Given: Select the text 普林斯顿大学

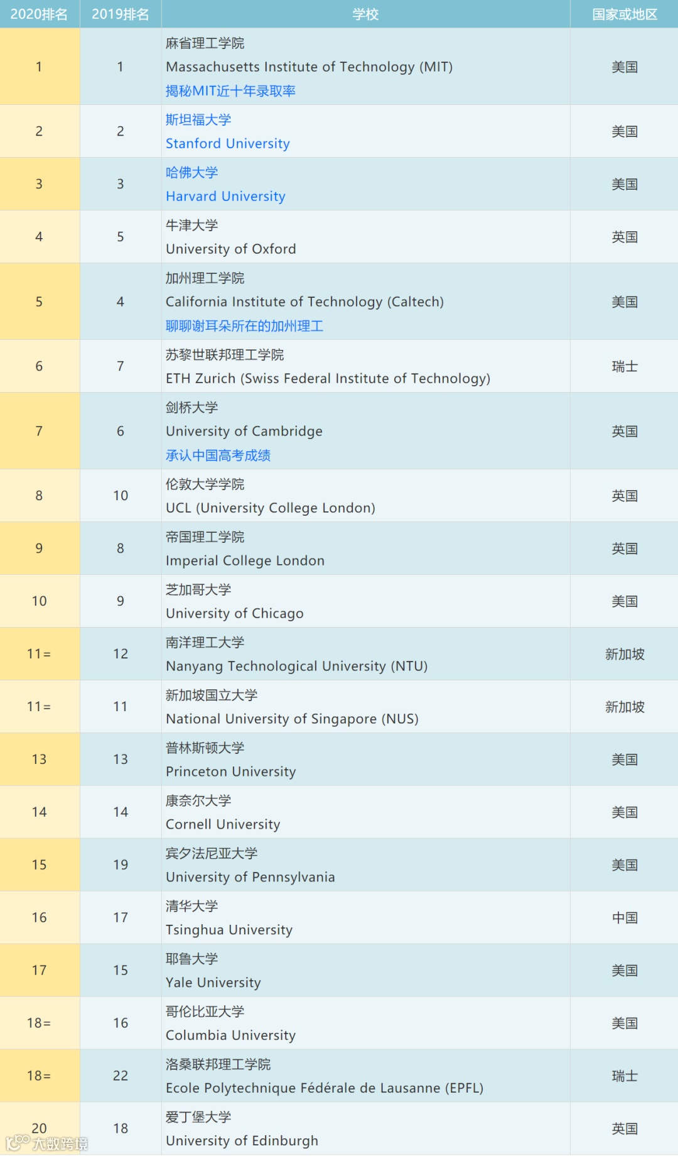Looking at the screenshot, I should 205,748.
